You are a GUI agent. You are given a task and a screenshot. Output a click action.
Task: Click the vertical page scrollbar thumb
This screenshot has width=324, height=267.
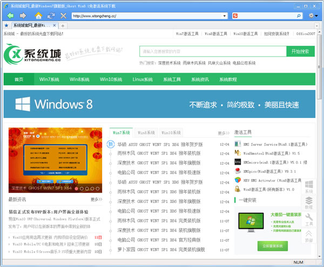pyautogui.click(x=320, y=67)
